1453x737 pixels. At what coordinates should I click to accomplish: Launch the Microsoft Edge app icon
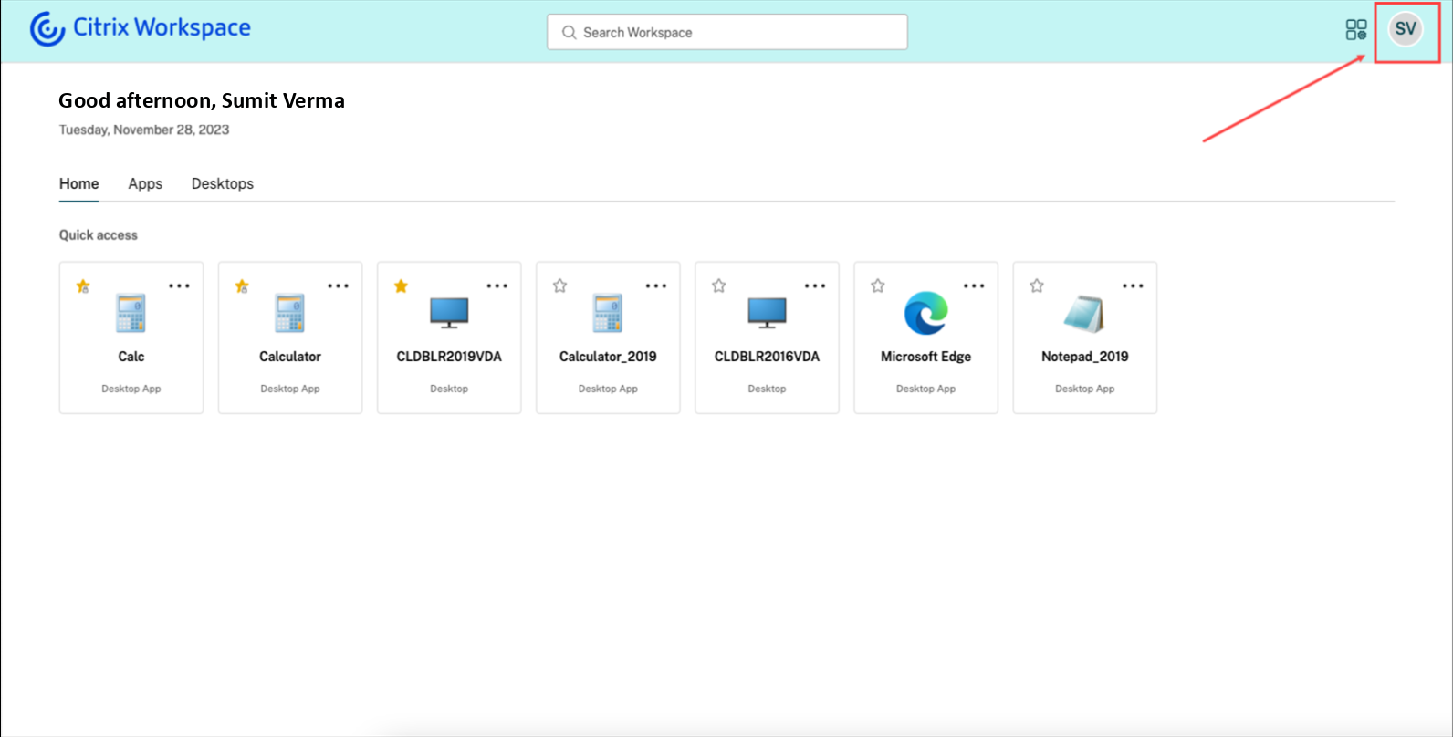click(925, 314)
